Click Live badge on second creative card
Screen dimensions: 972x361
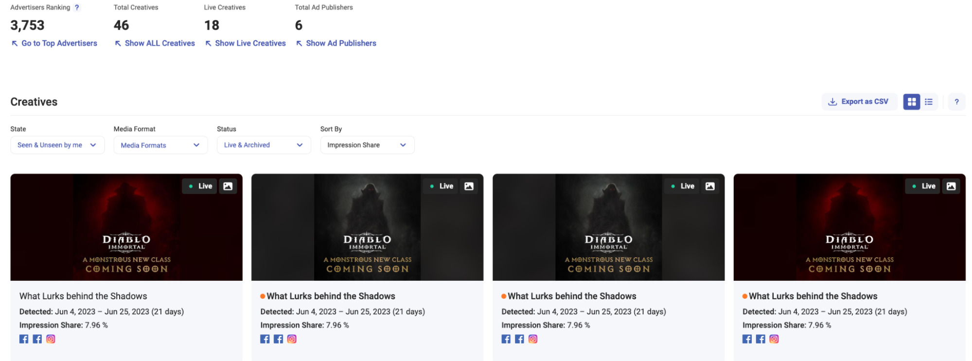441,186
